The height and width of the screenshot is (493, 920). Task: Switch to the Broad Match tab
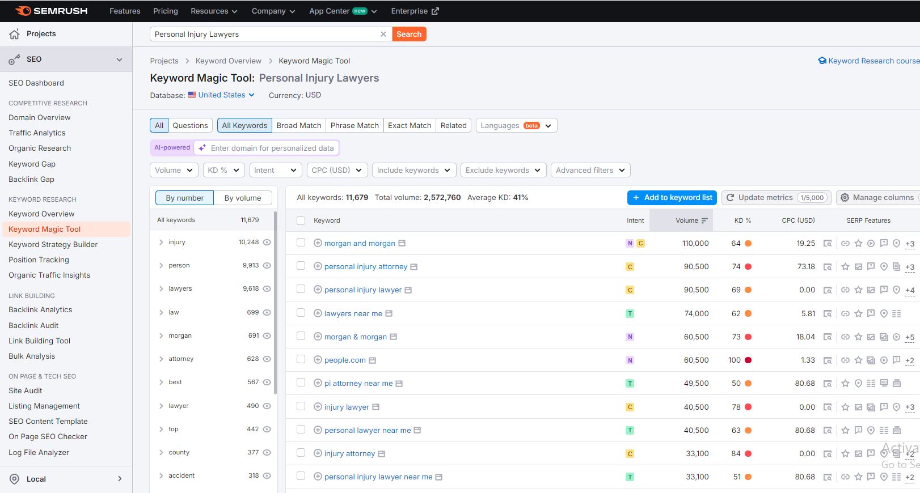[x=299, y=125]
